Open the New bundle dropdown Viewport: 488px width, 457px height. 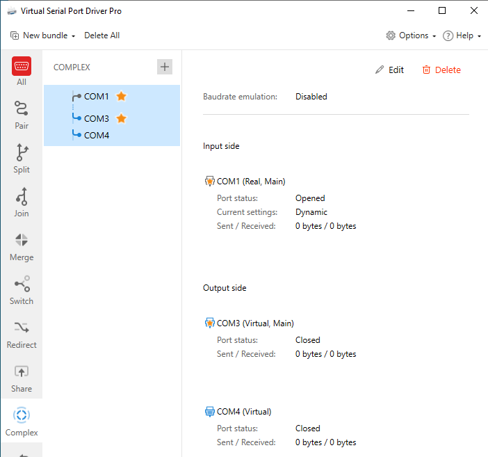[x=42, y=35]
